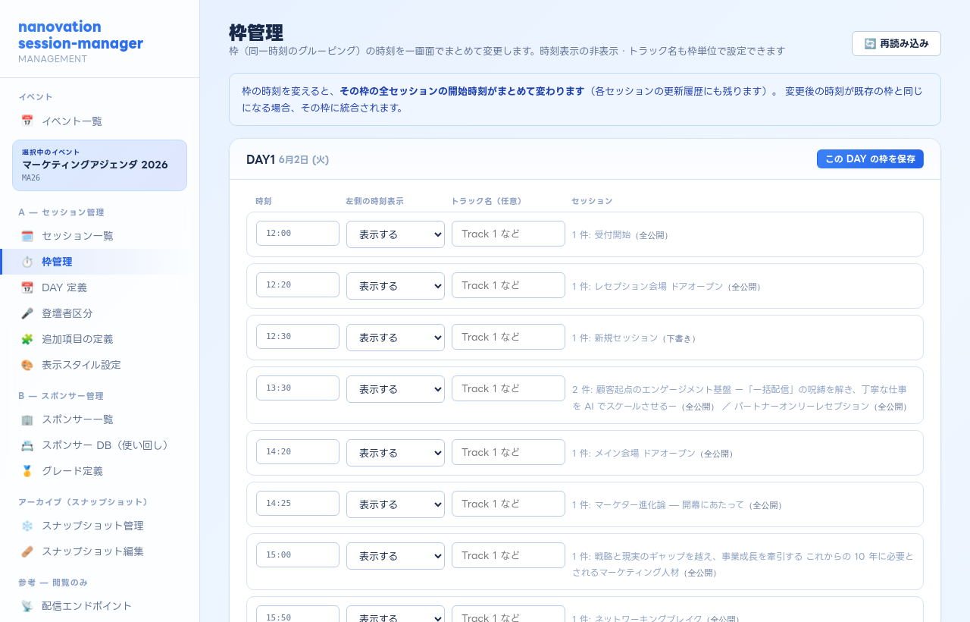
Task: Click the 15:00 time input field
Action: coord(298,555)
